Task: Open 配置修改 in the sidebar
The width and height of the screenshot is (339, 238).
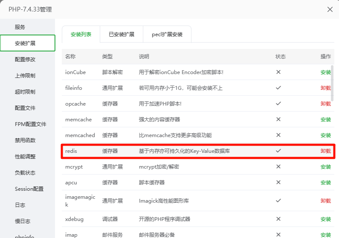Action: click(x=25, y=60)
